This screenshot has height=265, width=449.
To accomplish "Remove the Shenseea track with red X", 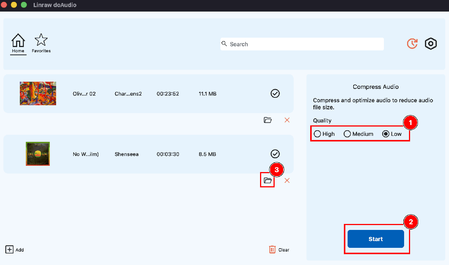I will coord(287,181).
